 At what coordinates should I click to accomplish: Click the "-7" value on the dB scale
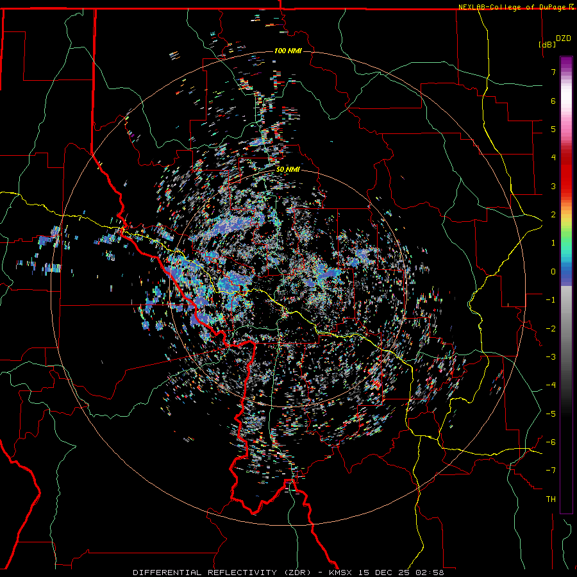click(551, 471)
